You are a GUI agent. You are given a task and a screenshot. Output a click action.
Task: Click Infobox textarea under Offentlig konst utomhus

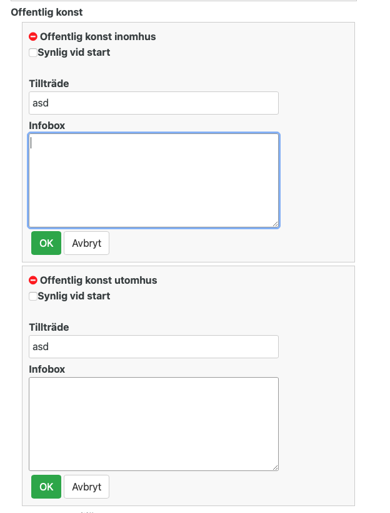pos(154,424)
